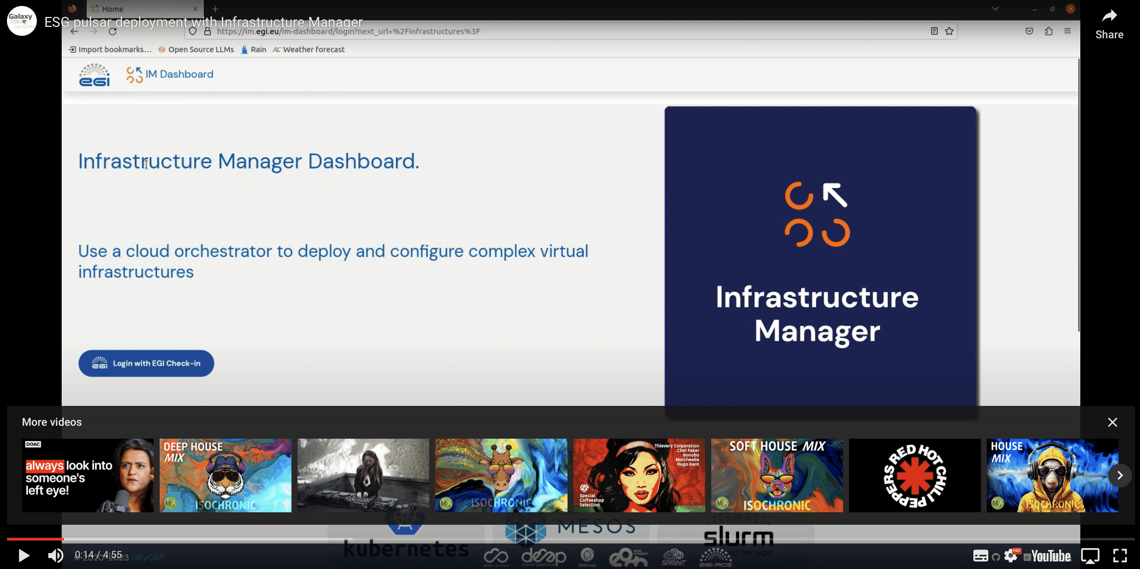The width and height of the screenshot is (1140, 569).
Task: Open 'always look into someone's left eye' video
Action: click(x=88, y=475)
